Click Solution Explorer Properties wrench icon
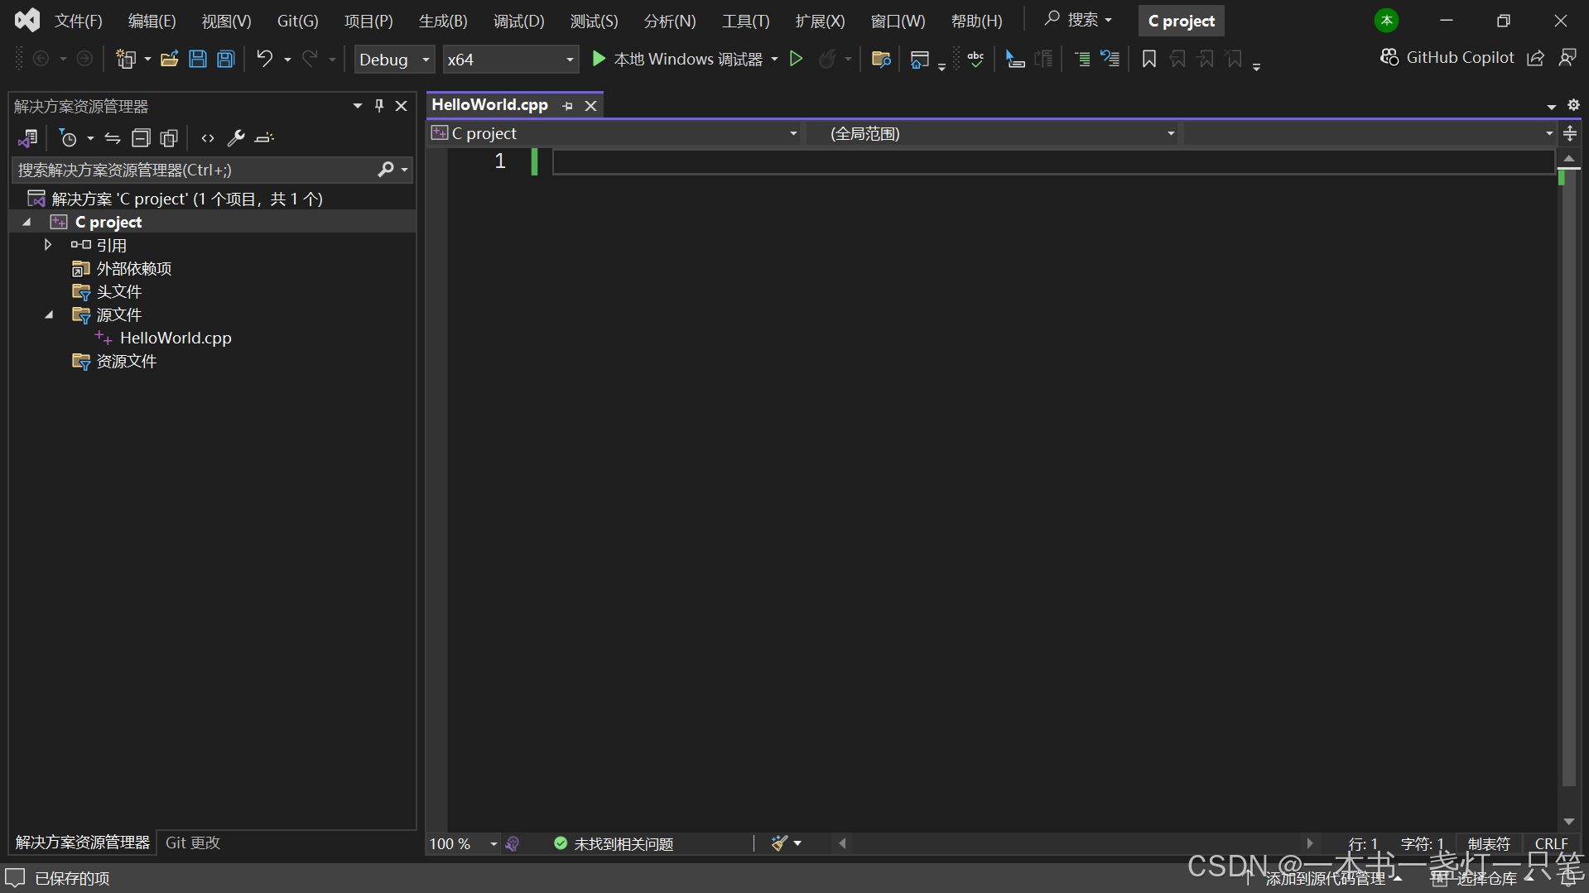 (236, 138)
